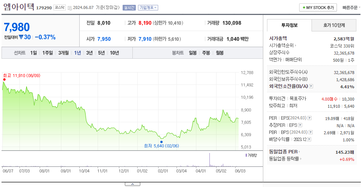This screenshot has width=362, height=187.
Task: Click the down arrow icon beside 30
Action: pyautogui.click(x=21, y=37)
